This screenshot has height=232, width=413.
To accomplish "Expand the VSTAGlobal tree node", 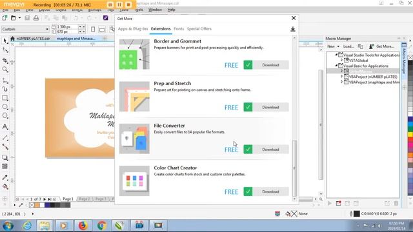I will [x=341, y=60].
